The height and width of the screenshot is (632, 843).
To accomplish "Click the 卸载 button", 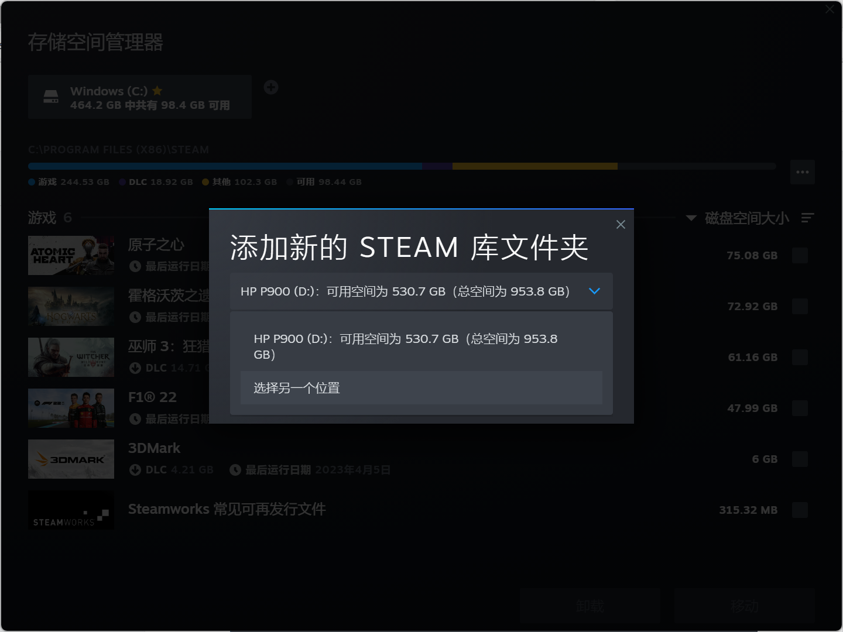I will tap(590, 606).
